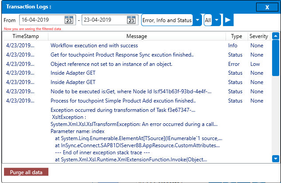This screenshot has width=281, height=183.
Task: Select 'Object reference not set' error row
Action: tap(137, 64)
